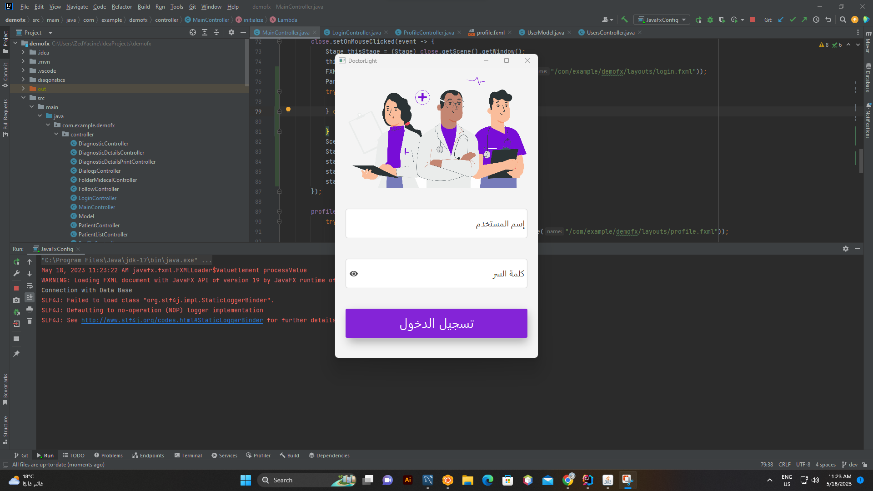Click the Build project hammer icon
Image resolution: width=873 pixels, height=491 pixels.
[624, 20]
